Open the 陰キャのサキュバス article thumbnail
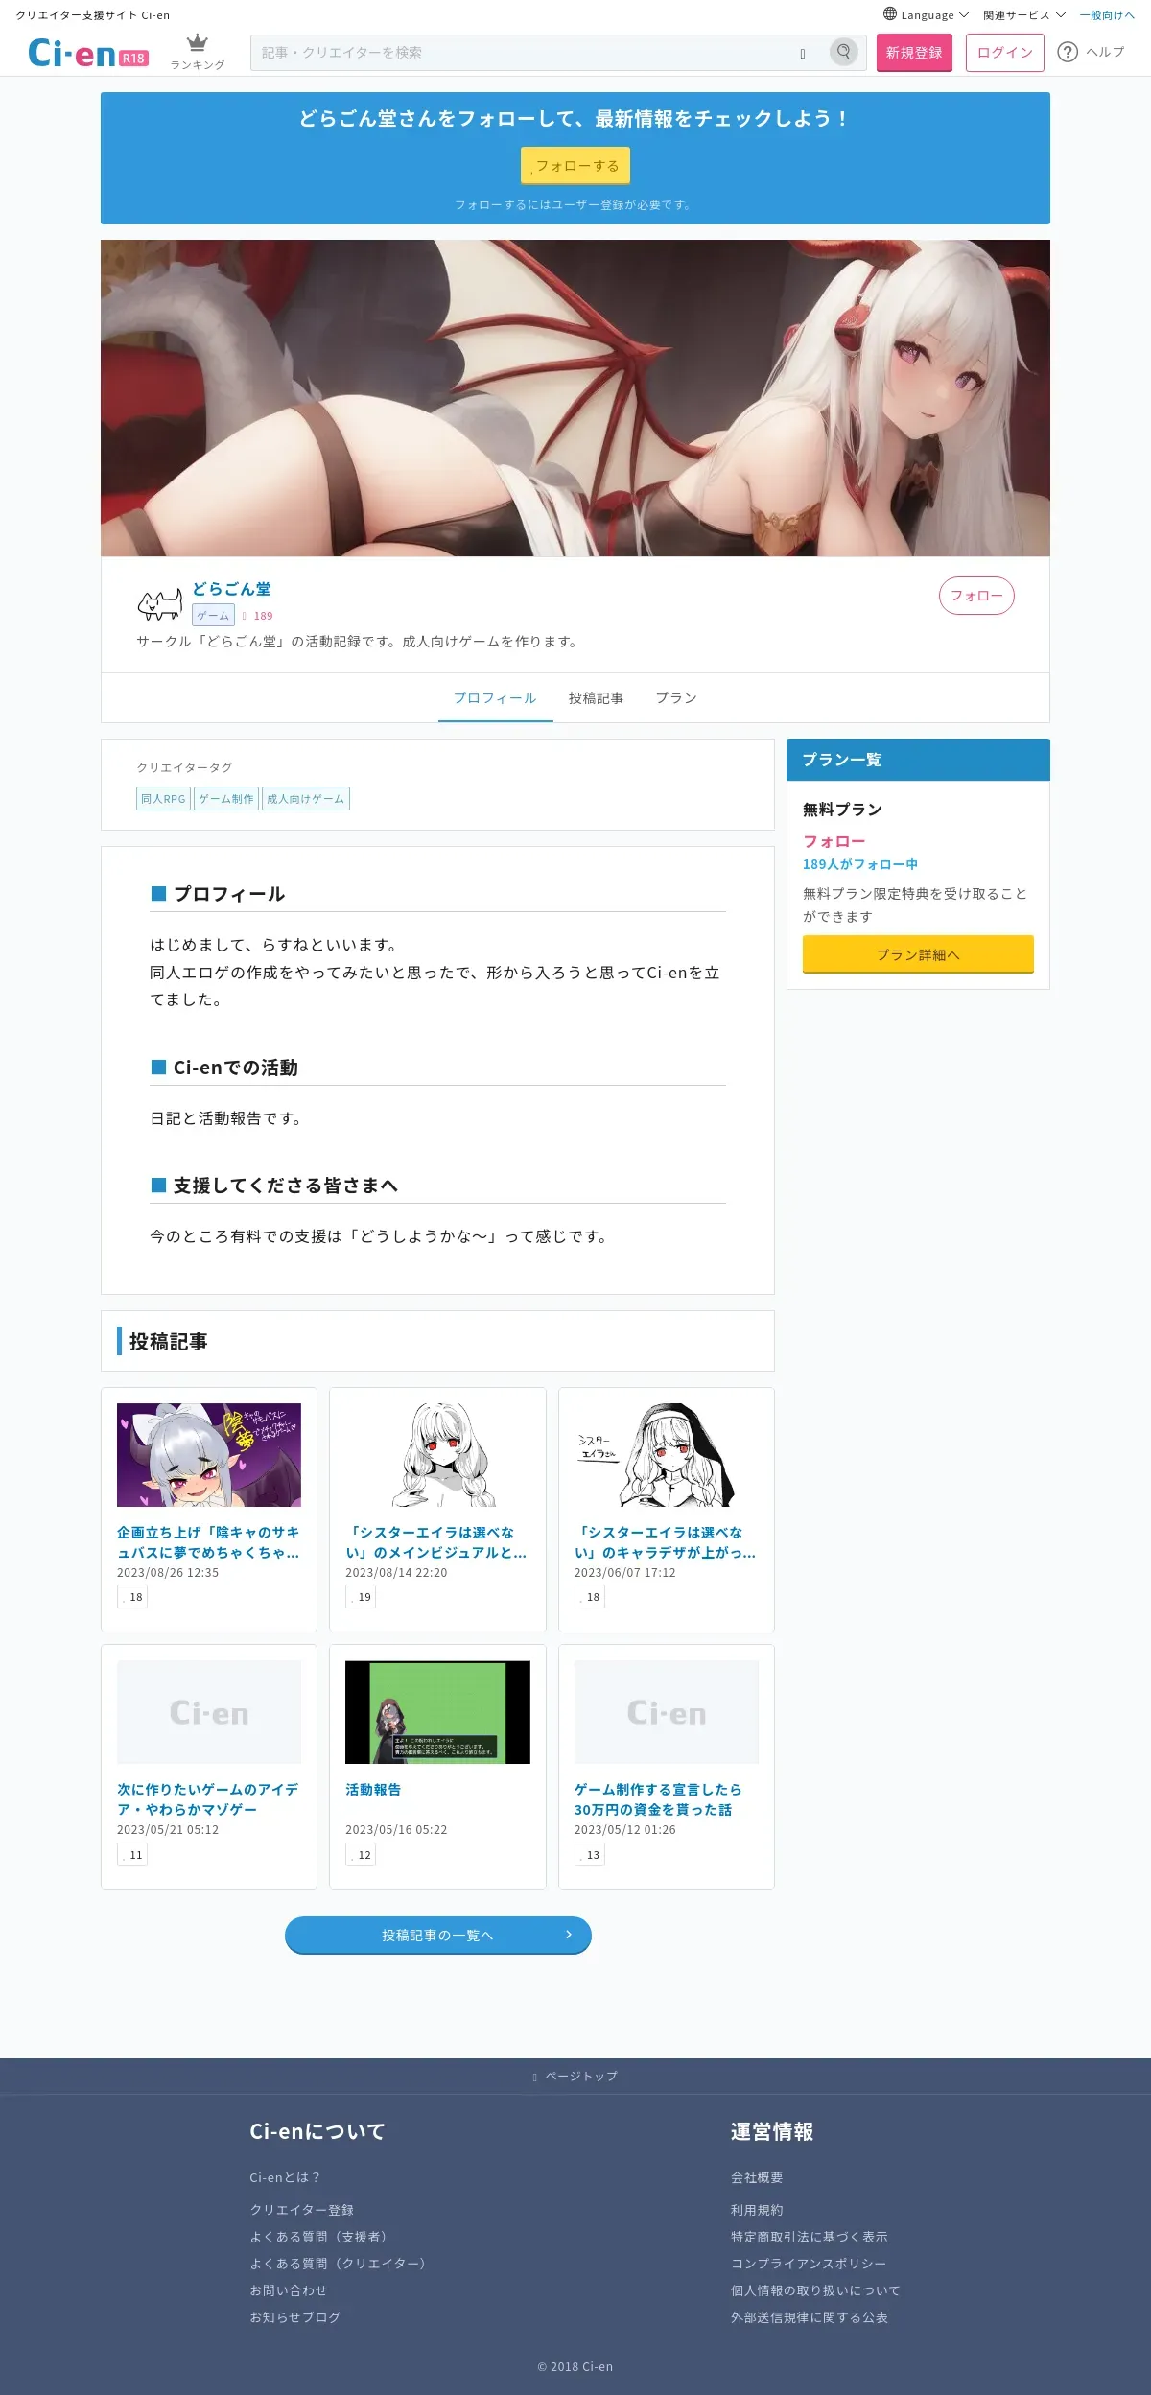The height and width of the screenshot is (2395, 1151). click(x=209, y=1455)
